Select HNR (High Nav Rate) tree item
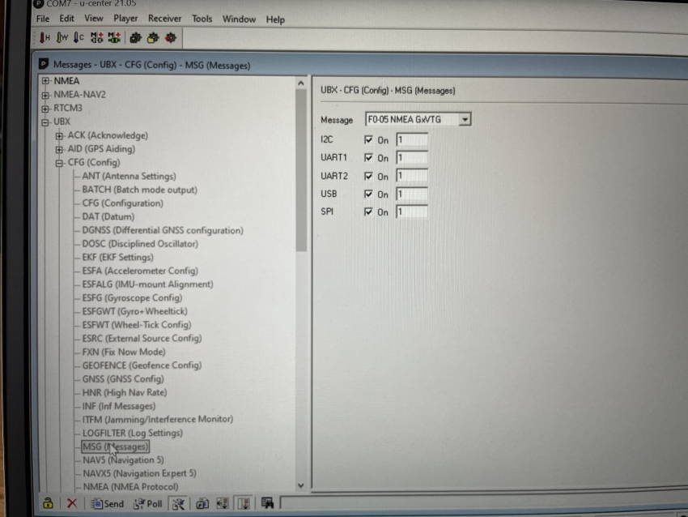688x517 pixels. [x=124, y=392]
